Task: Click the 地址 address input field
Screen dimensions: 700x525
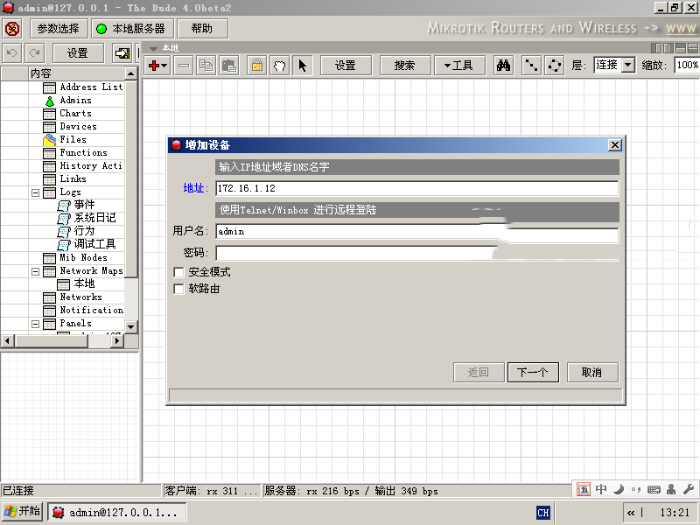Action: coord(417,188)
